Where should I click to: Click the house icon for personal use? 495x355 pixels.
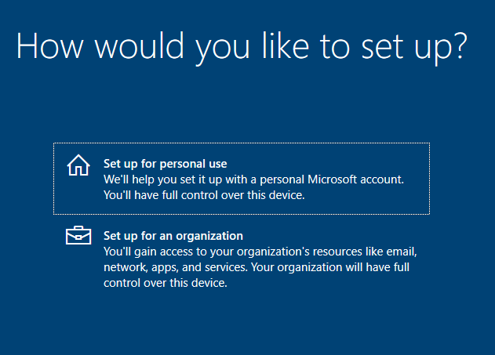78,165
